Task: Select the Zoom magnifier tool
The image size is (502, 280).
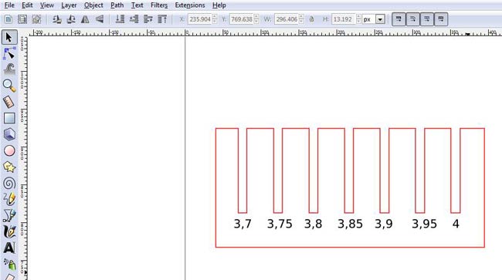Action: click(x=9, y=86)
